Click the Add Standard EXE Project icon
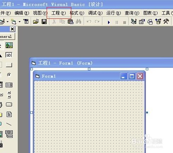 pos(2,22)
